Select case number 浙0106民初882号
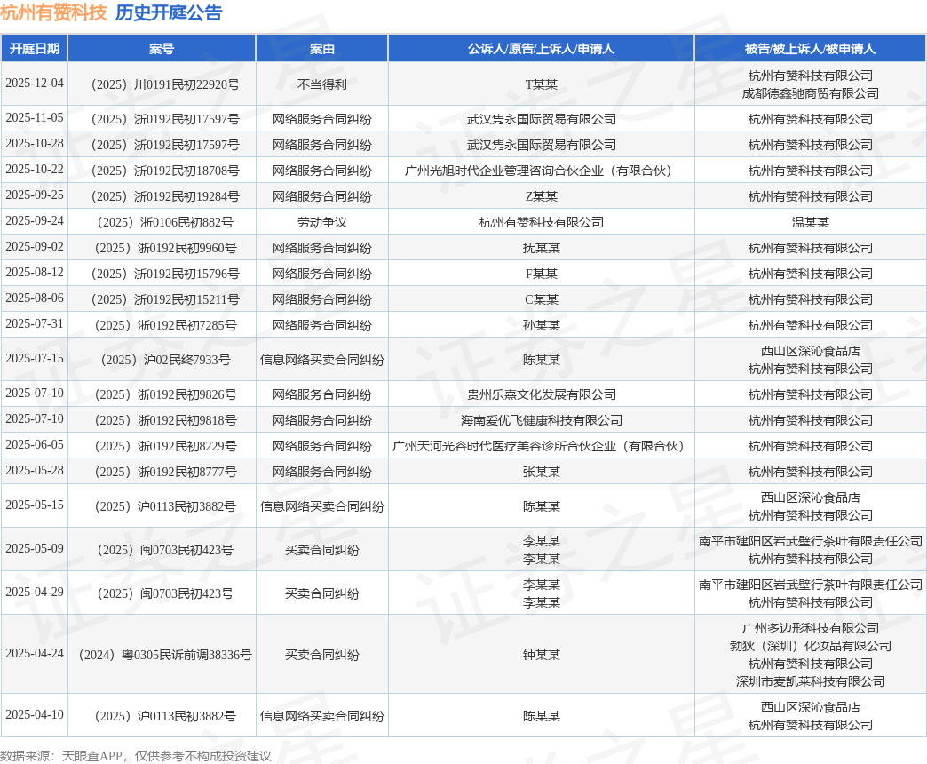This screenshot has height=764, width=927. pos(165,222)
